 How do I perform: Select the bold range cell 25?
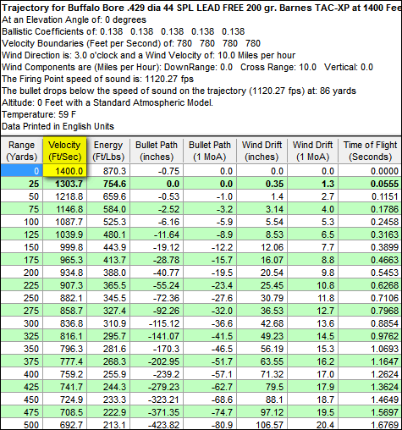click(21, 184)
